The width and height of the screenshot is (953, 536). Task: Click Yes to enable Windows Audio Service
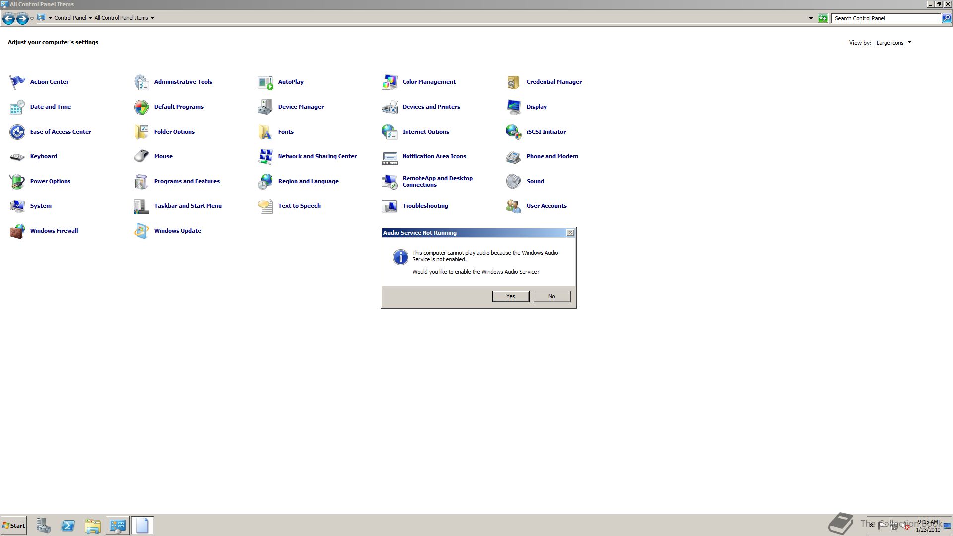(511, 296)
